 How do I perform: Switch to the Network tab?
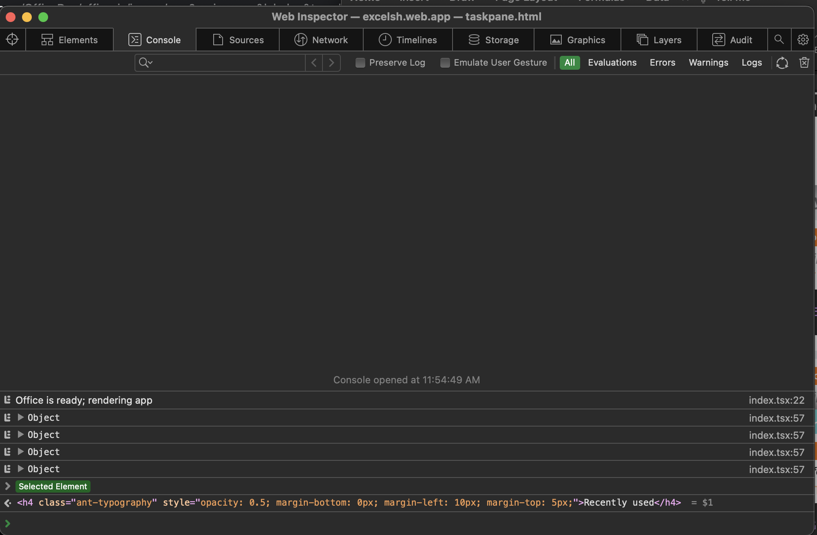pyautogui.click(x=321, y=40)
